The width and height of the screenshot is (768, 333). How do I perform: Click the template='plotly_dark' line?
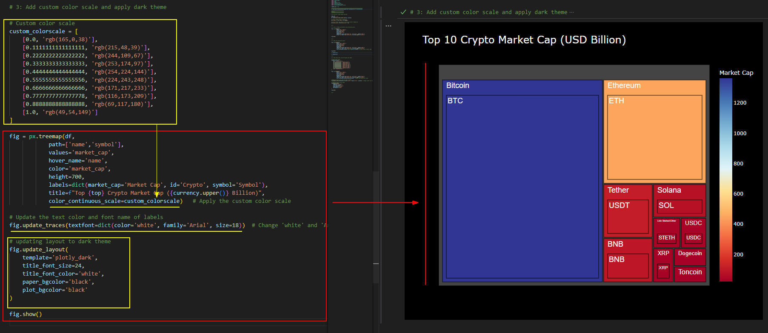(x=60, y=258)
